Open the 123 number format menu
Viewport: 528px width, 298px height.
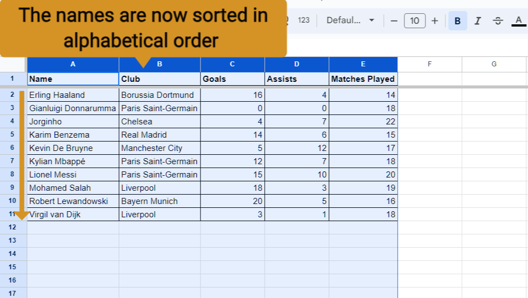tap(304, 20)
